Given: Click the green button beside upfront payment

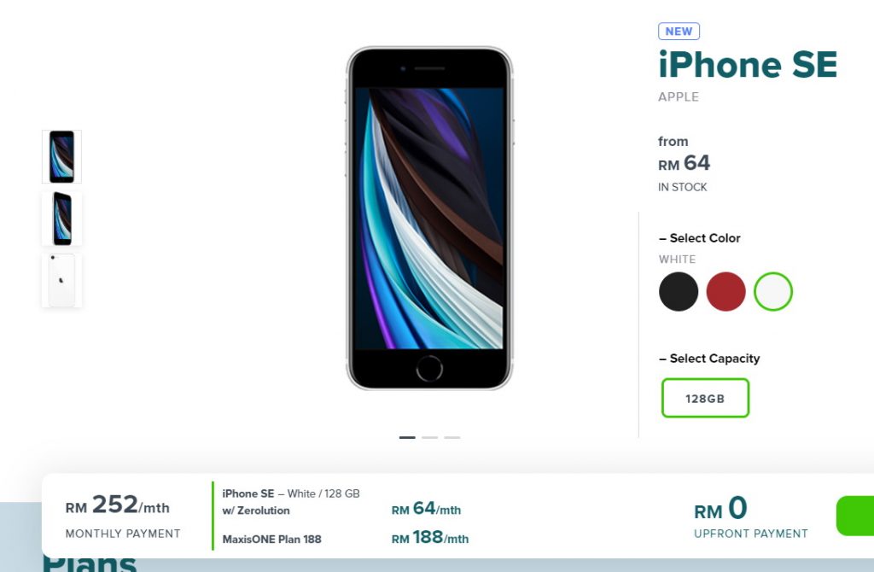Looking at the screenshot, I should coord(855,516).
